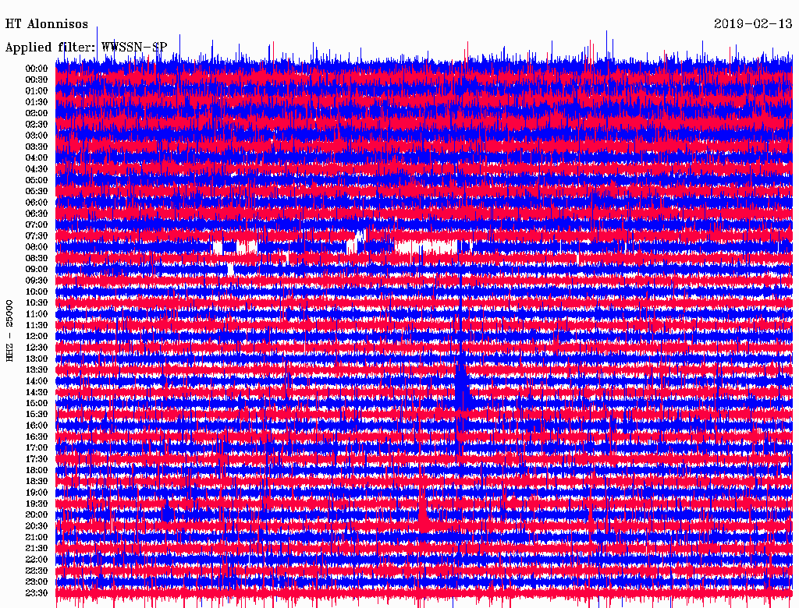Select the 22:30 time row label
799x608 pixels.
(37, 571)
